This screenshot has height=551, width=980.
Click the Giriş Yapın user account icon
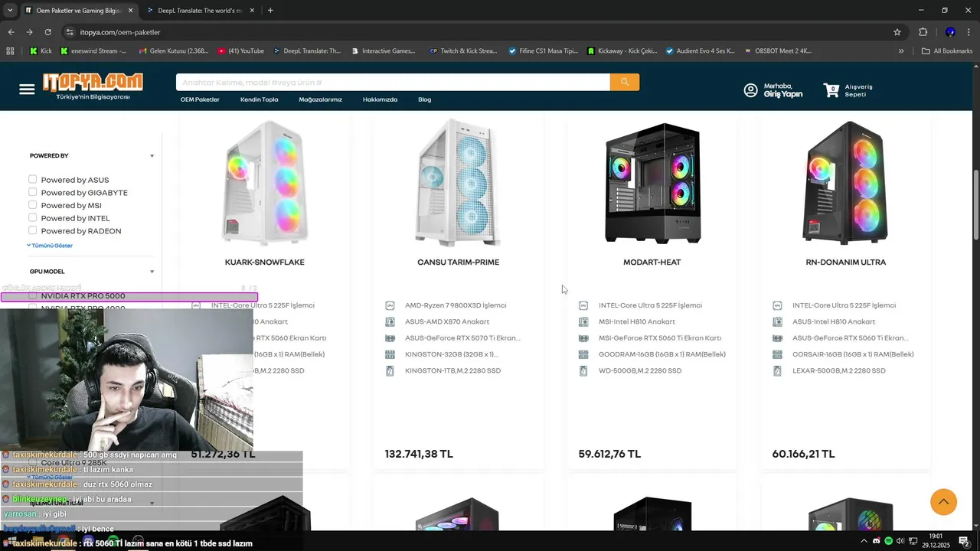751,90
